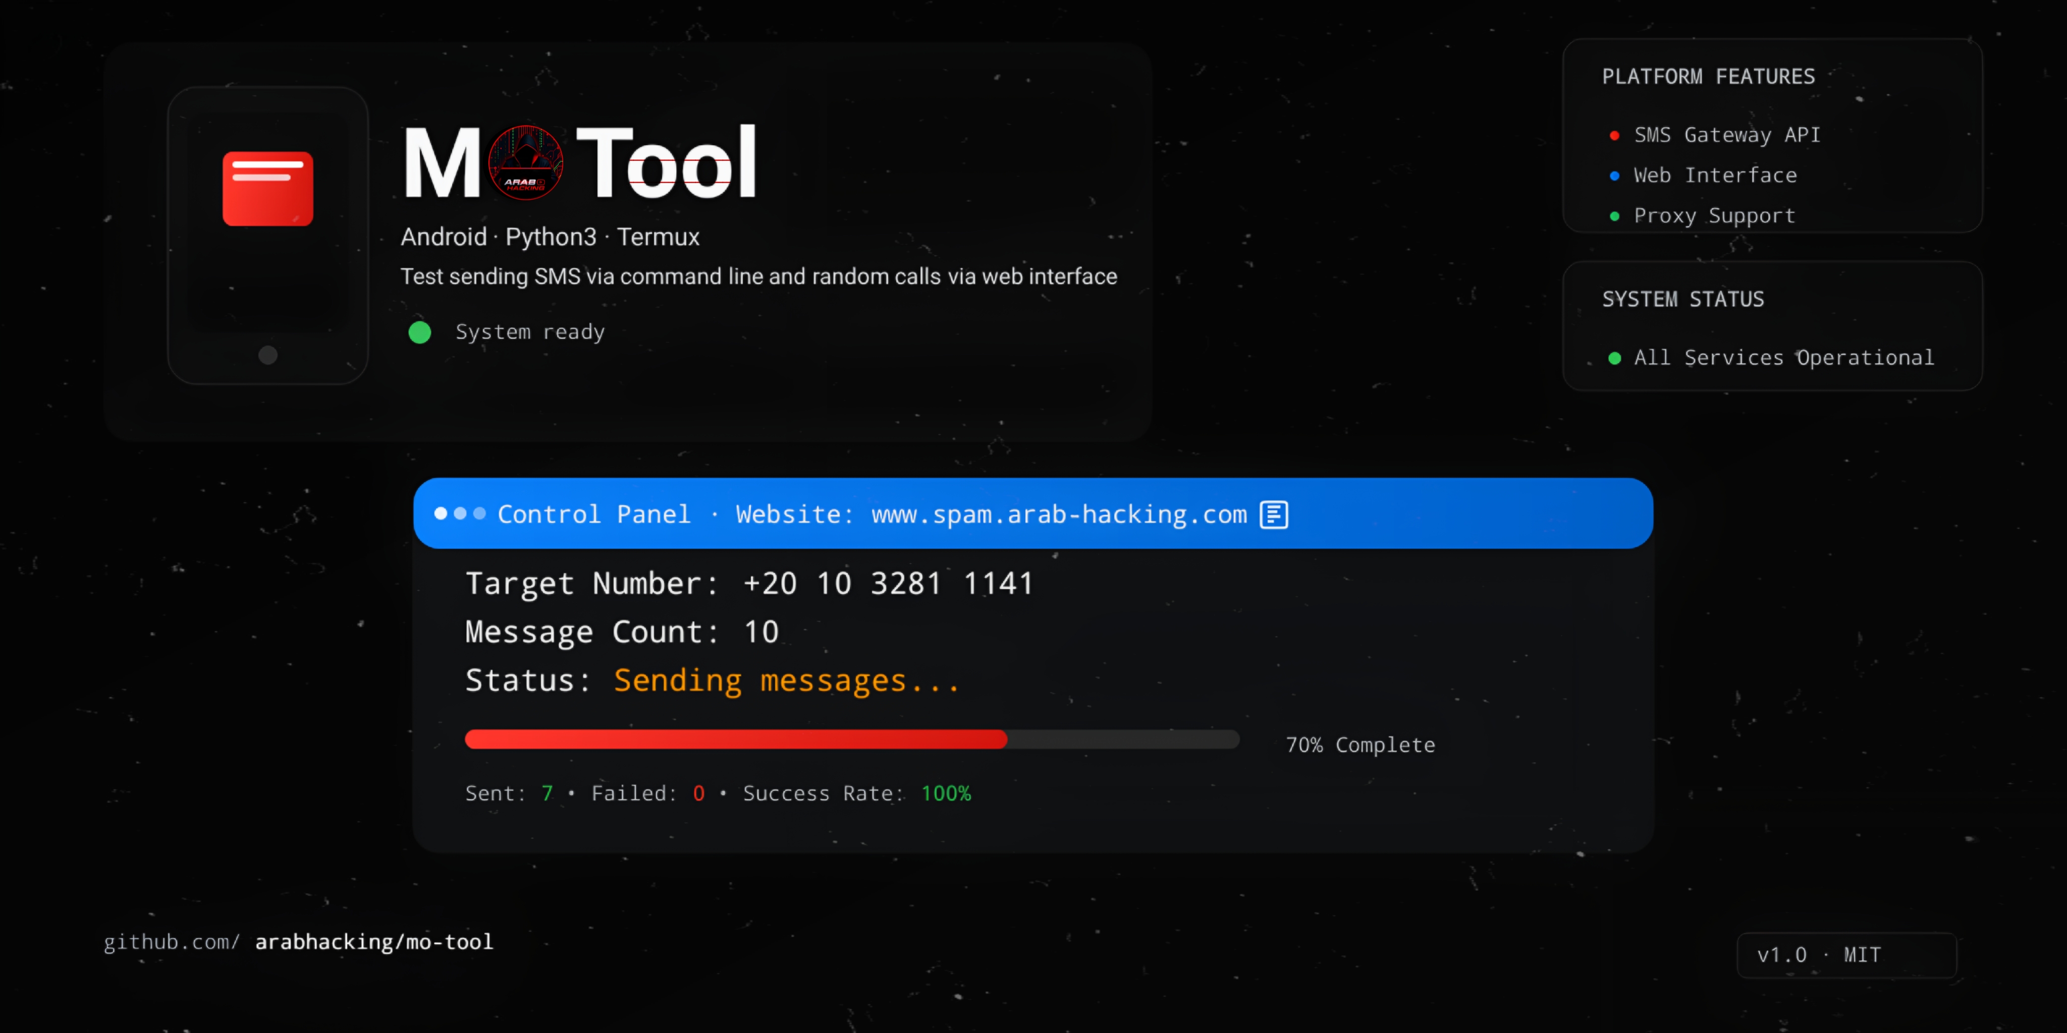Click the blue dot beside Web Interface
The image size is (2067, 1033).
tap(1614, 176)
